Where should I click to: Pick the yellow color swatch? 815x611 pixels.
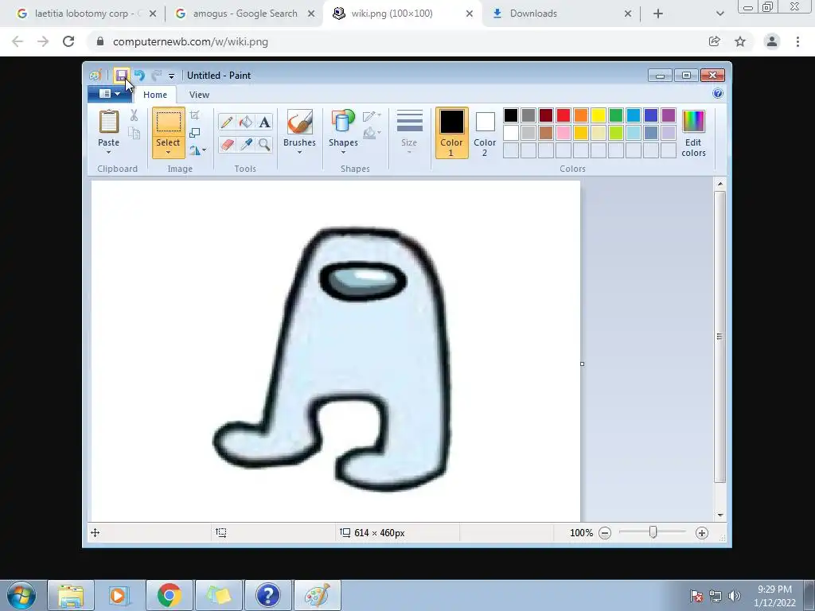599,115
